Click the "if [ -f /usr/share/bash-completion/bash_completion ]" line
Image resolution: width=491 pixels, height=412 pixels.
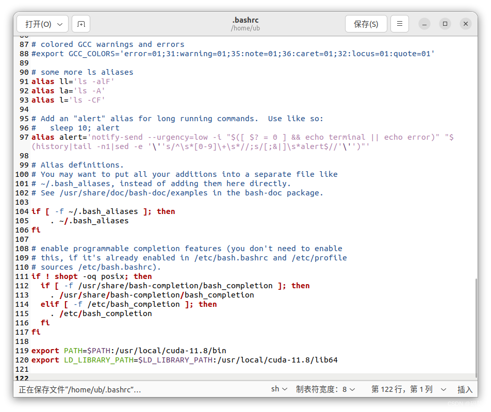(x=175, y=286)
